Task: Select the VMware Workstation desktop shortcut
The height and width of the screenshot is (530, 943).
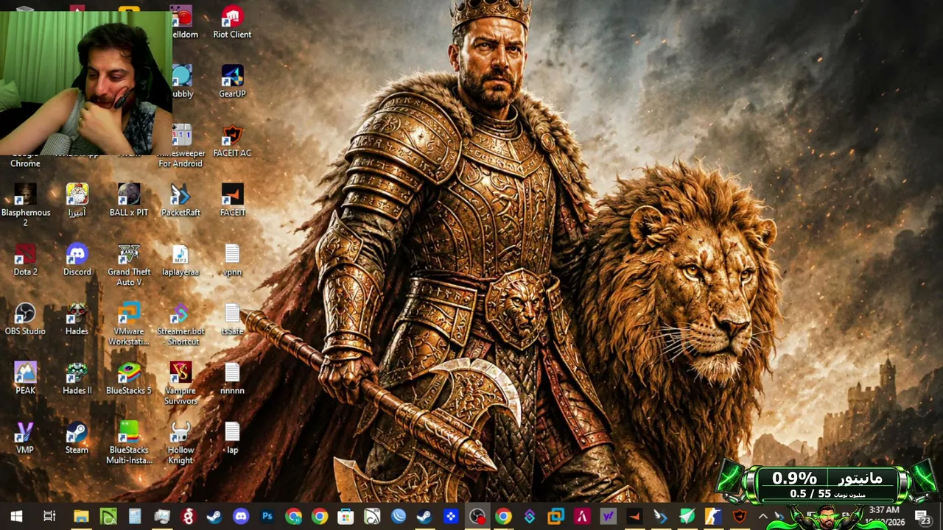Action: point(129,325)
